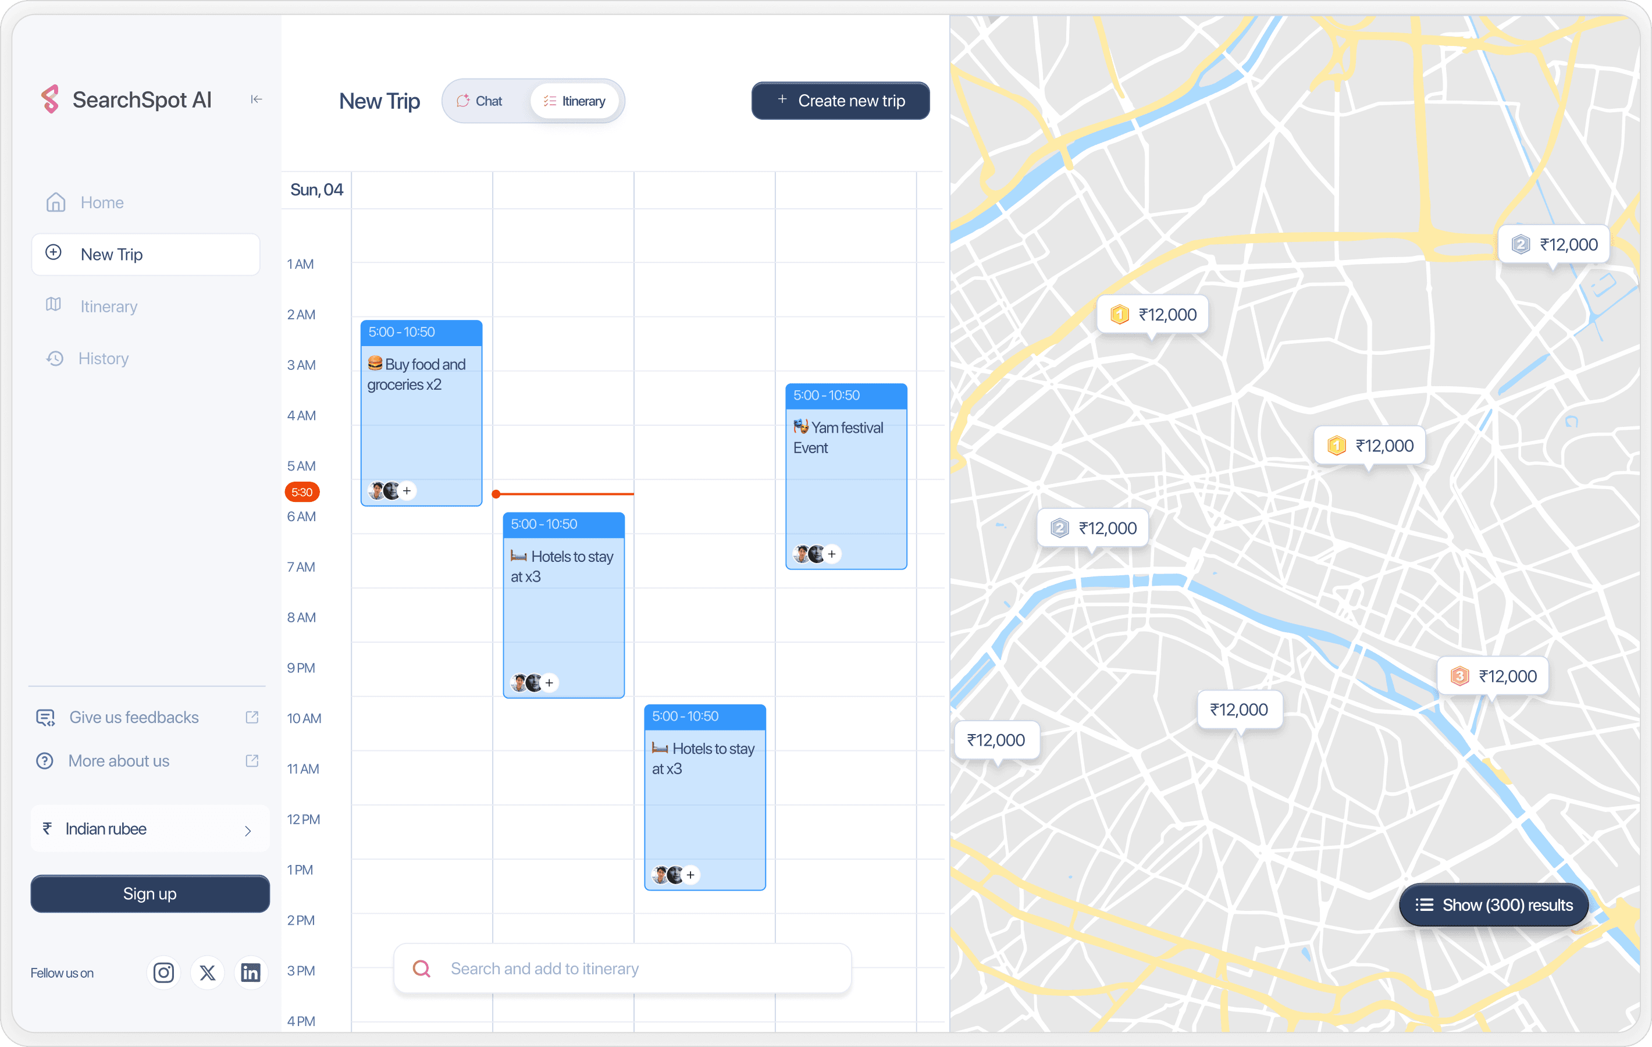Viewport: 1652px width, 1047px height.
Task: Select Itinerary in sidebar menu
Action: pyautogui.click(x=108, y=306)
